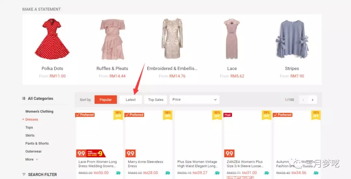The image size is (351, 179).
Task: Go to next page arrow
Action: [313, 100]
